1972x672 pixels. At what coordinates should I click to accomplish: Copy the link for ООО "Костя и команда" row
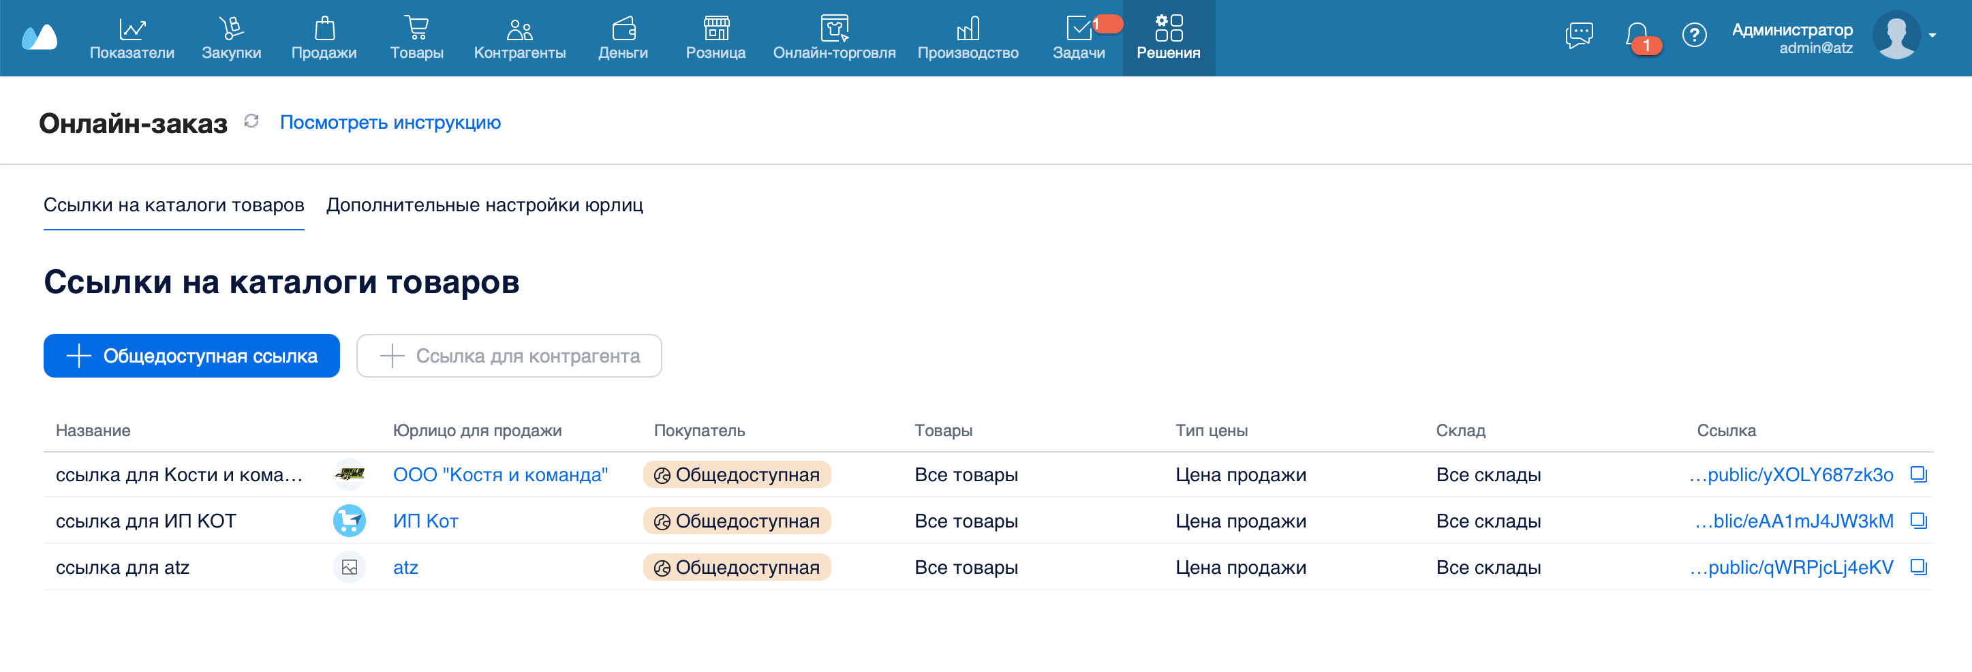(x=1917, y=474)
